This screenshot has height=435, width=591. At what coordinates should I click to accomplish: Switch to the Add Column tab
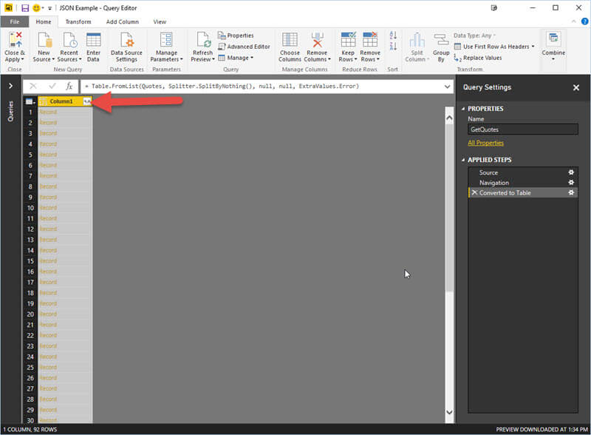coord(122,22)
